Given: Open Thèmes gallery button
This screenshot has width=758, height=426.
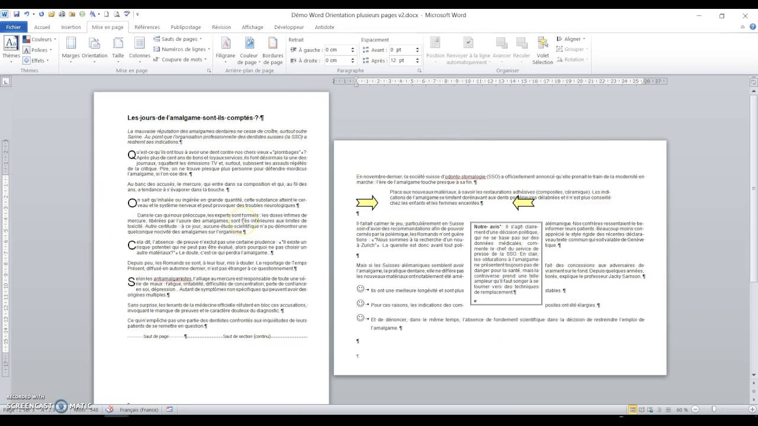Looking at the screenshot, I should tap(11, 50).
